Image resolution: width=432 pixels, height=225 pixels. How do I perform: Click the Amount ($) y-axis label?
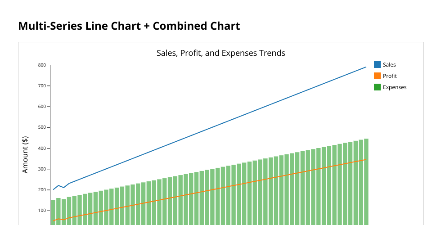coord(25,154)
